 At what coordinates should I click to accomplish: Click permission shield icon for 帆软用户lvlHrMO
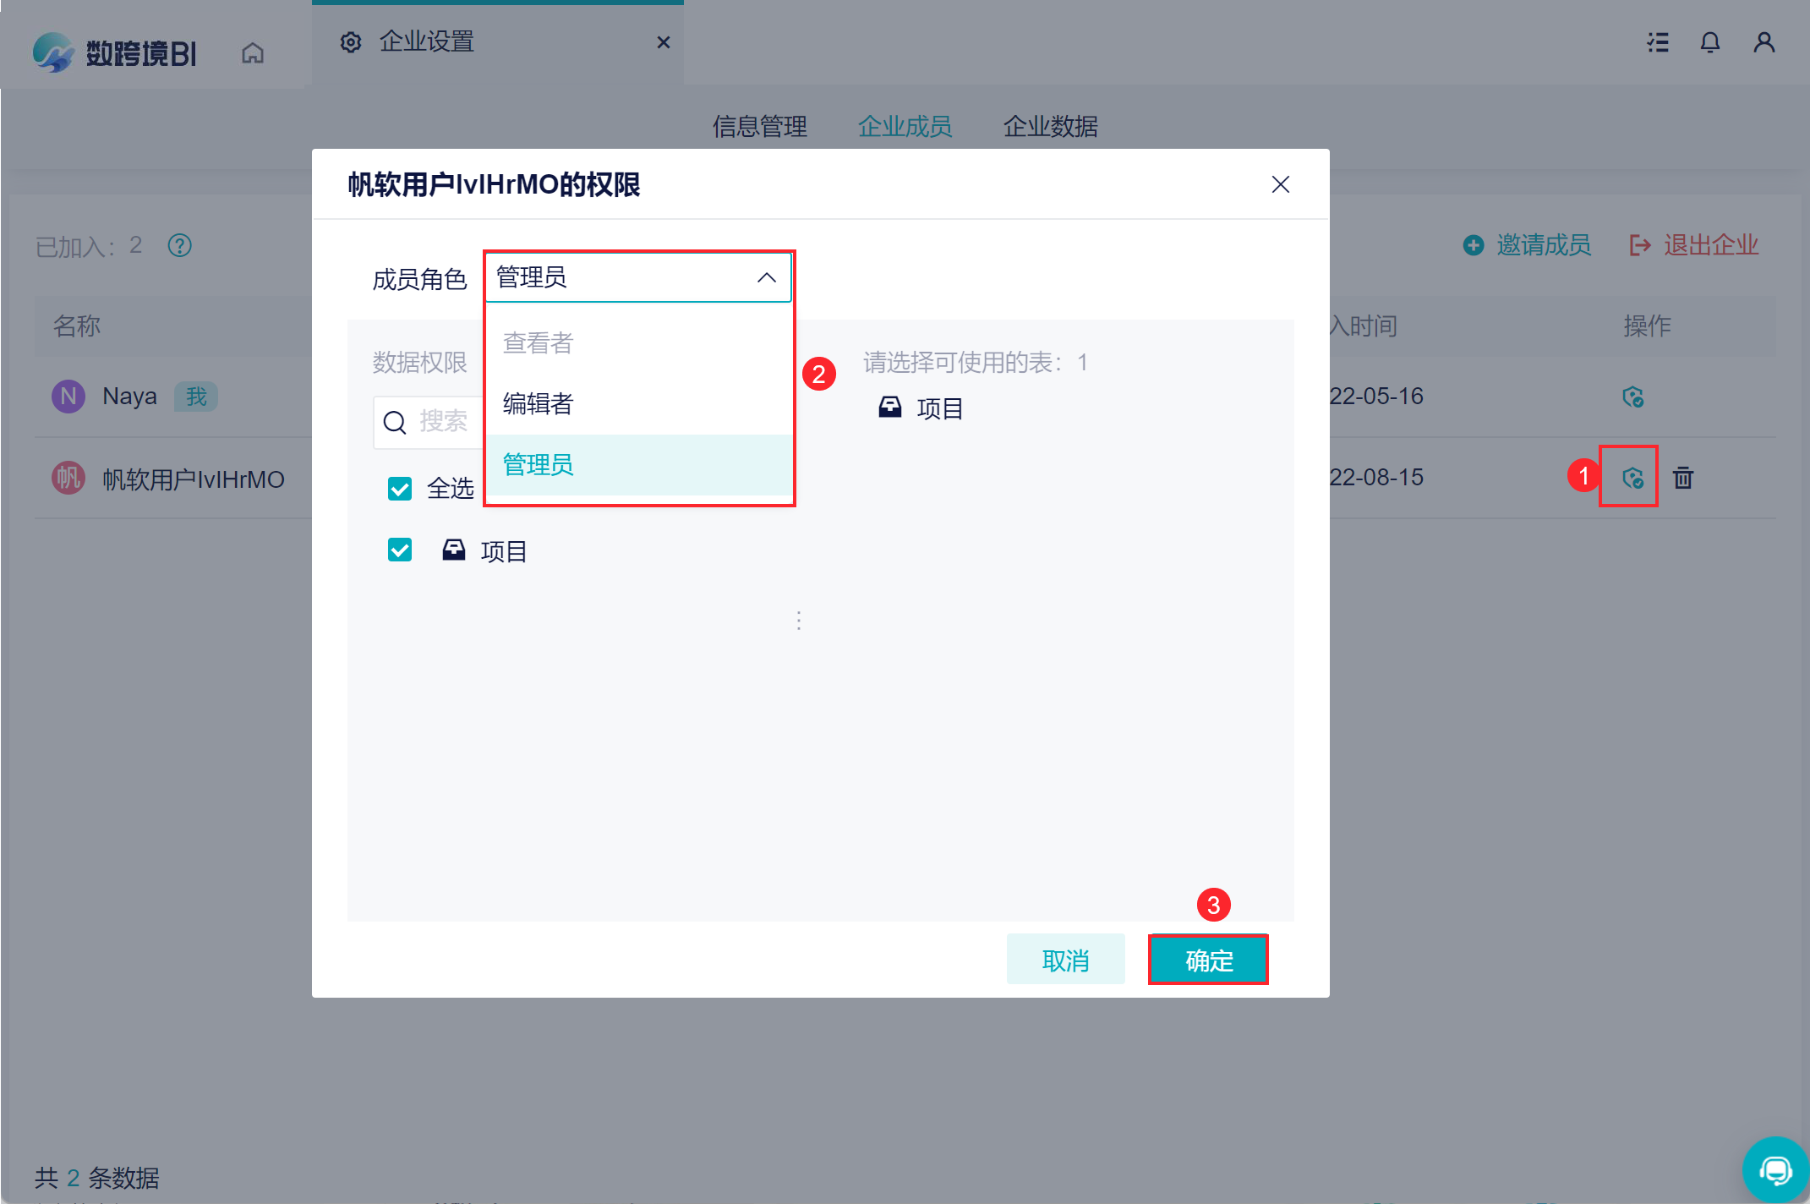click(x=1632, y=478)
